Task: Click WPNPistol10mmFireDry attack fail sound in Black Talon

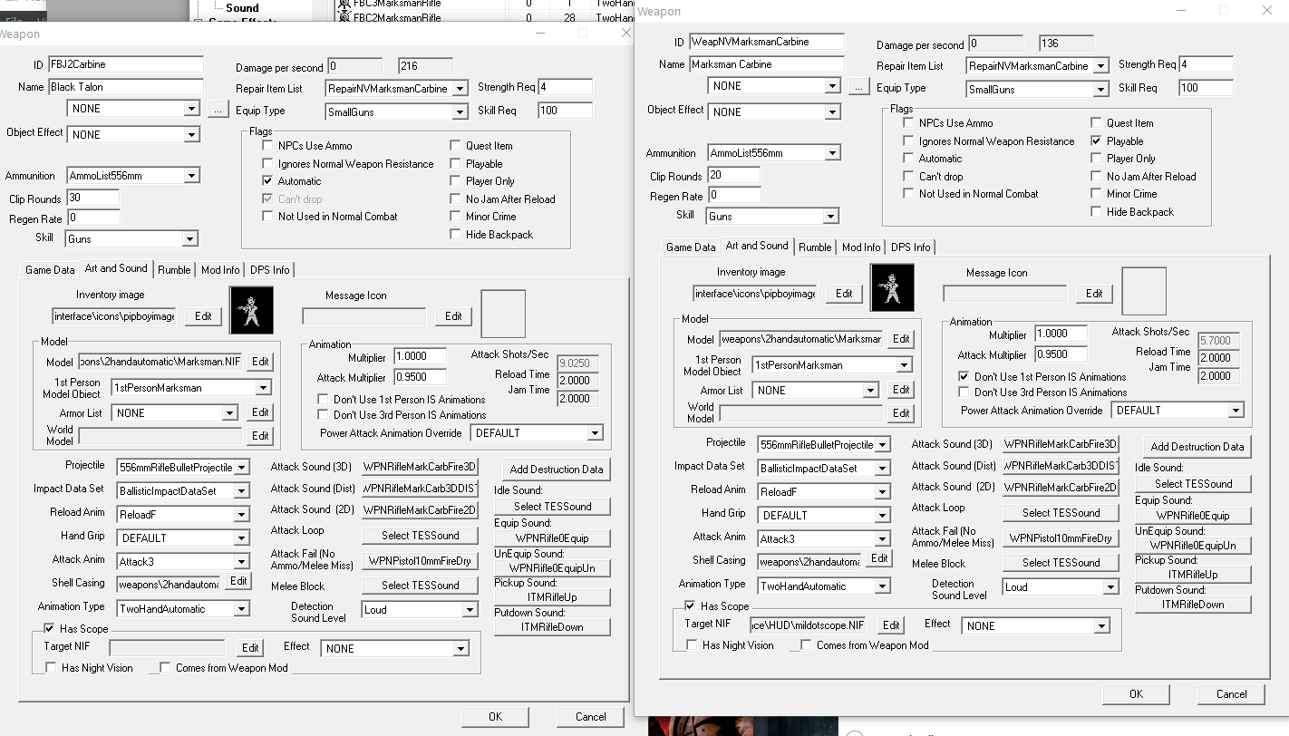Action: pyautogui.click(x=420, y=560)
